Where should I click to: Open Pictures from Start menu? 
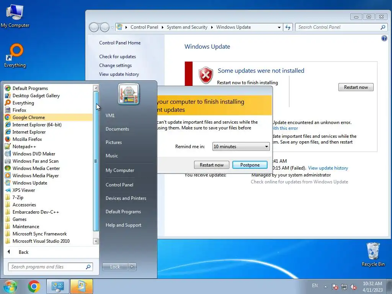[x=113, y=142]
